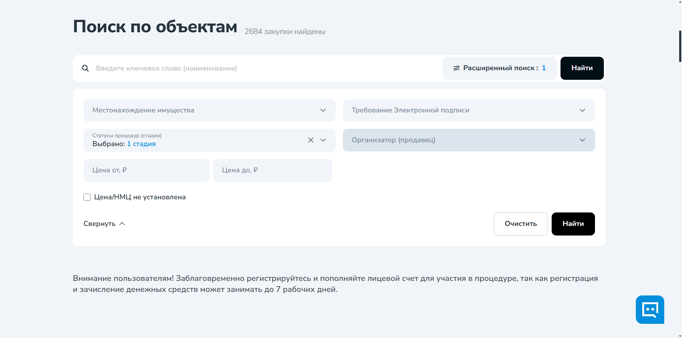Focus the Цена от price field
The height and width of the screenshot is (338, 682).
[146, 170]
